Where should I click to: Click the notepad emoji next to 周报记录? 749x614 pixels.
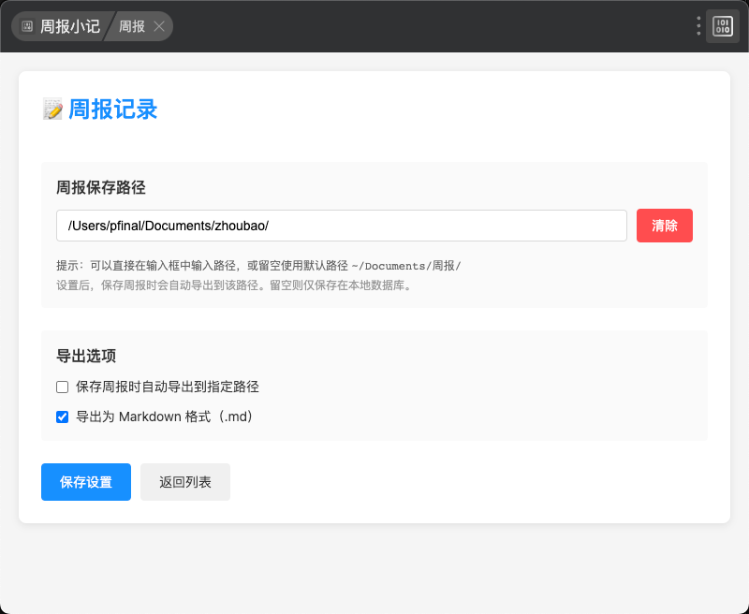pyautogui.click(x=52, y=110)
